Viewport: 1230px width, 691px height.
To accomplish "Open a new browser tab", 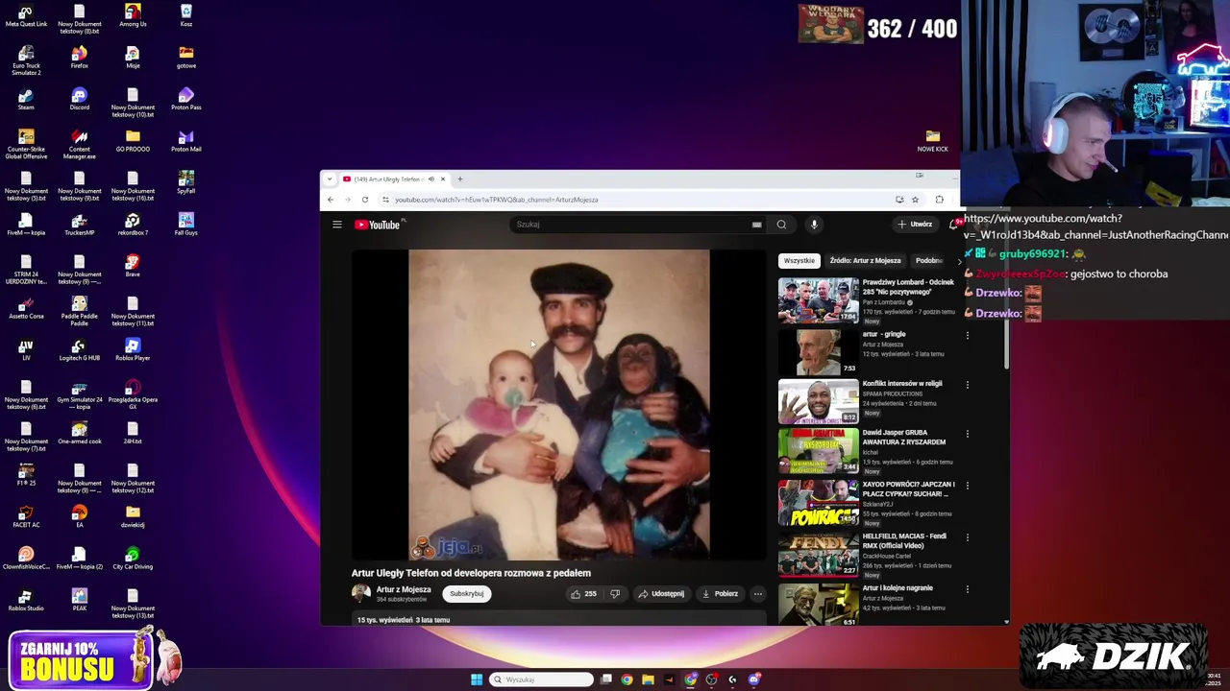I will point(460,179).
